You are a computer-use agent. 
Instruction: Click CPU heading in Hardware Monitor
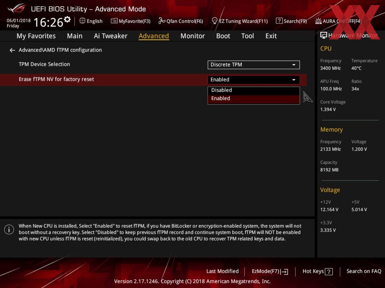326,49
